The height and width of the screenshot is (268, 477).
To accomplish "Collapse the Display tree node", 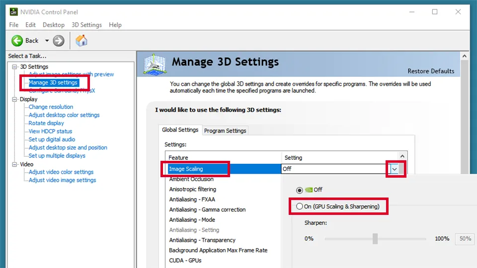I will coord(14,99).
